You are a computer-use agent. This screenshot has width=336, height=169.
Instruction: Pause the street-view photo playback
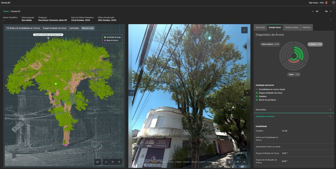234,162
